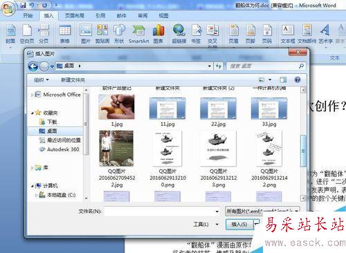This screenshot has width=346, height=253.
Task: Click New Folder (新建文件夹) button
Action: [x=73, y=80]
